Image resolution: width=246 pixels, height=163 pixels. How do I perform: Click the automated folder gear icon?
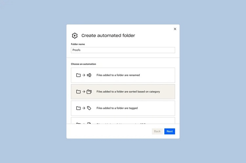[74, 36]
